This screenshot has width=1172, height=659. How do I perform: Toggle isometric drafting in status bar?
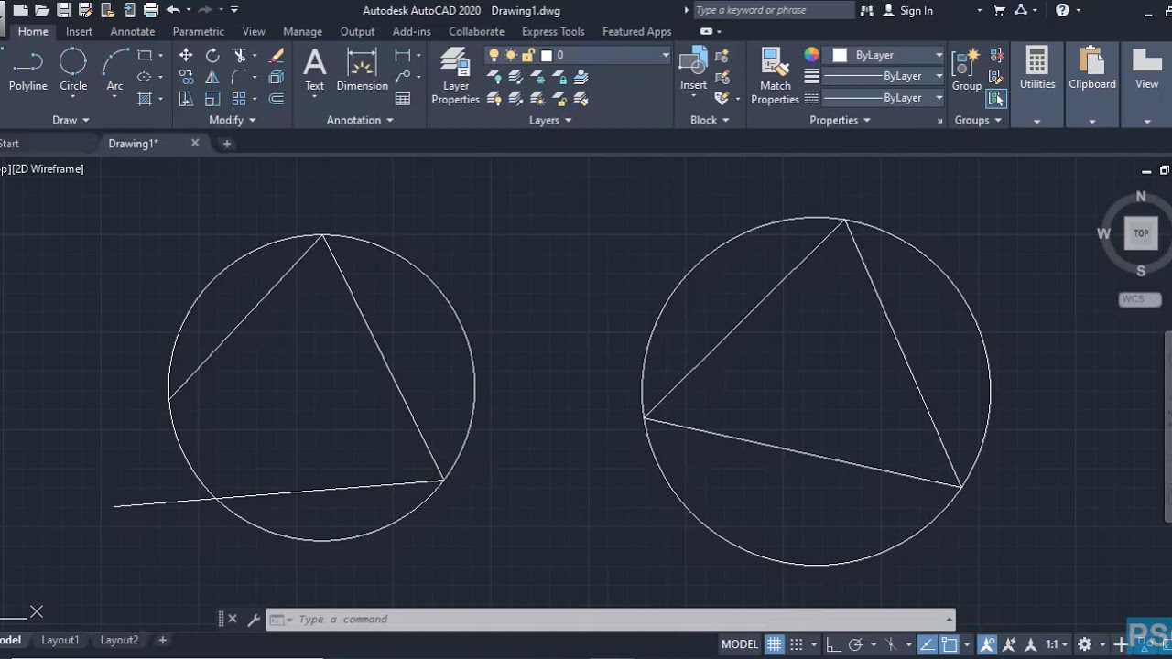[891, 644]
